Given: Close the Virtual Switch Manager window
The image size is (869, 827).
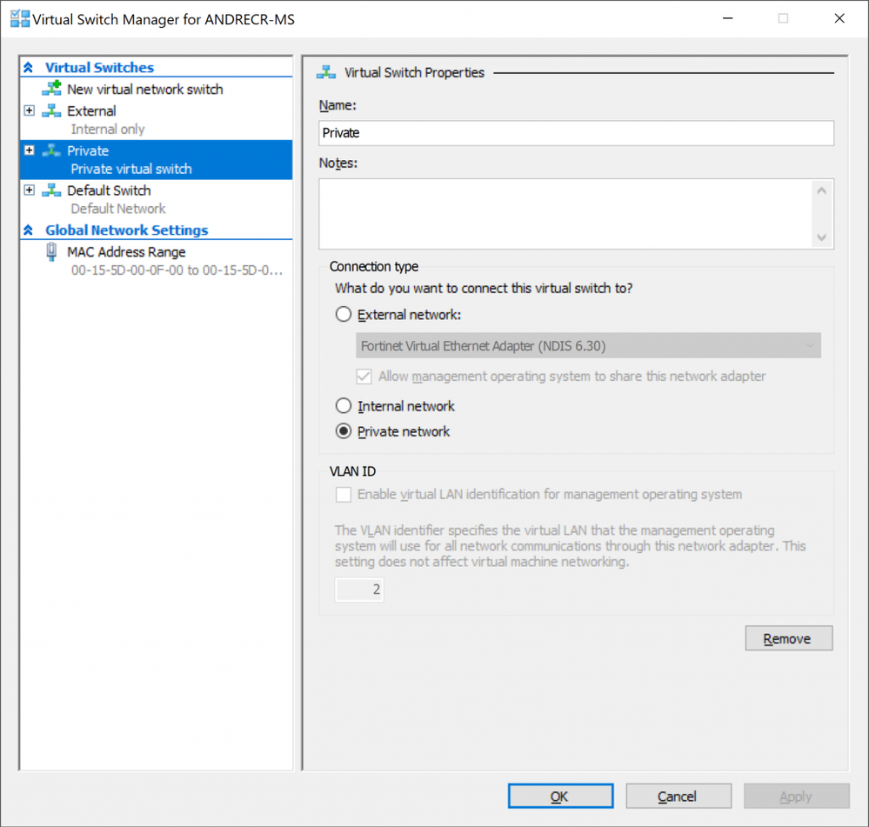Looking at the screenshot, I should [x=839, y=18].
